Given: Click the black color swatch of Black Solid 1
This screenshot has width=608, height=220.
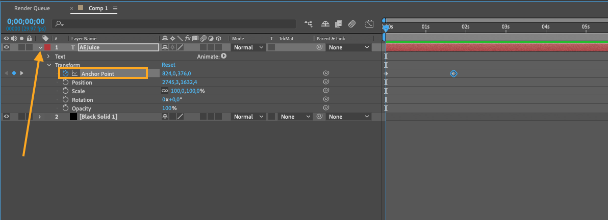Looking at the screenshot, I should (73, 116).
